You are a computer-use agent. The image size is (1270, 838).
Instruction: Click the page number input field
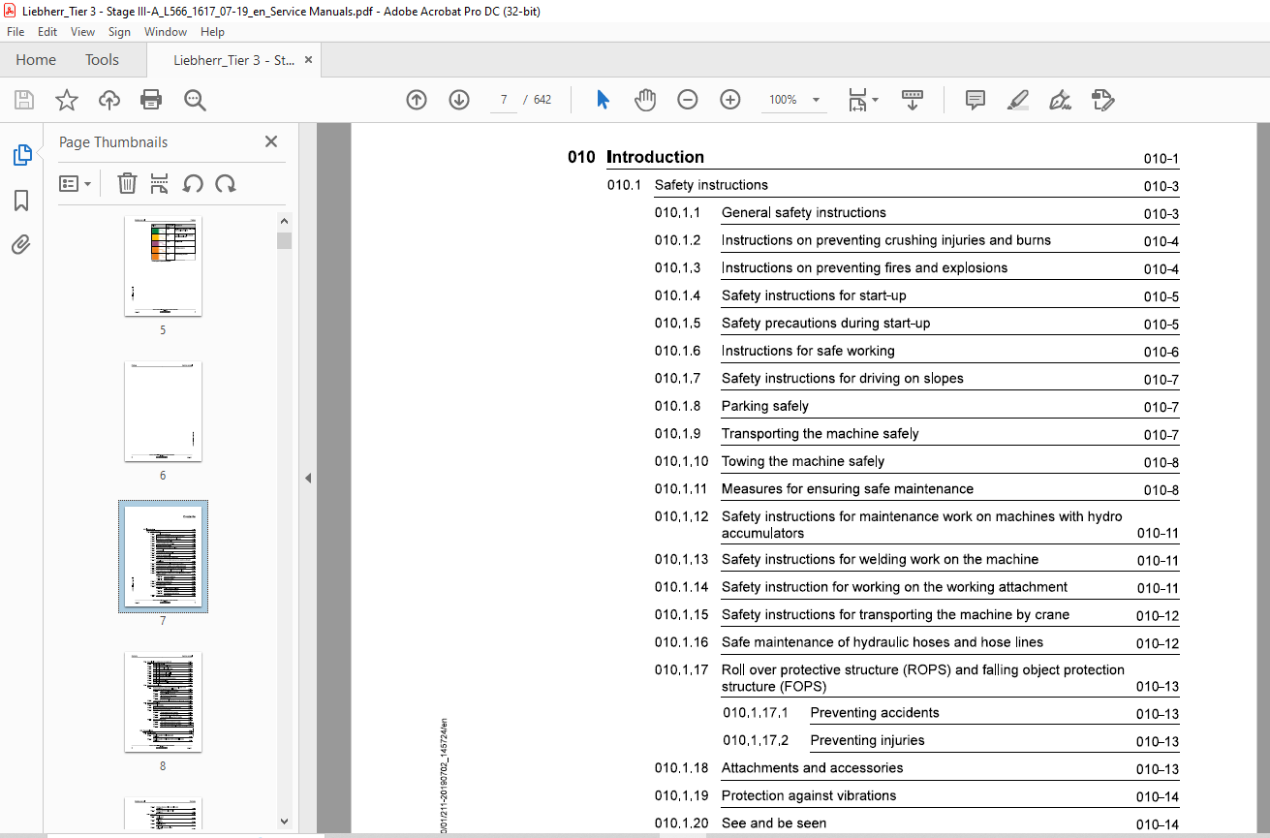[x=504, y=100]
